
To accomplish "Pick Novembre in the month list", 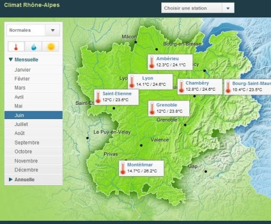I will (33, 161).
